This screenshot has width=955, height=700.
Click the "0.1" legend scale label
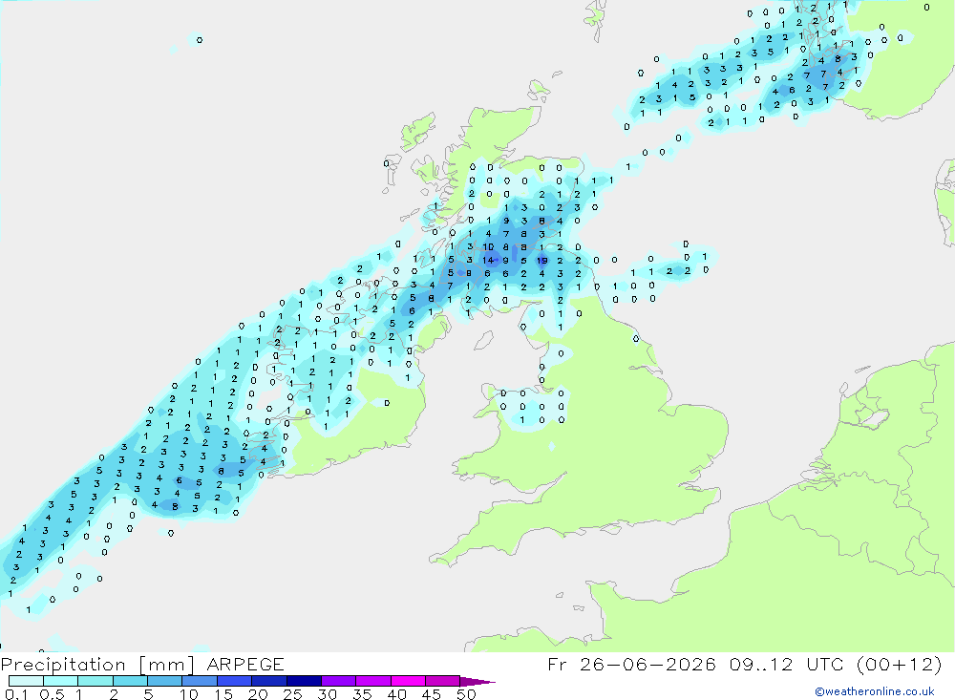click(x=16, y=694)
